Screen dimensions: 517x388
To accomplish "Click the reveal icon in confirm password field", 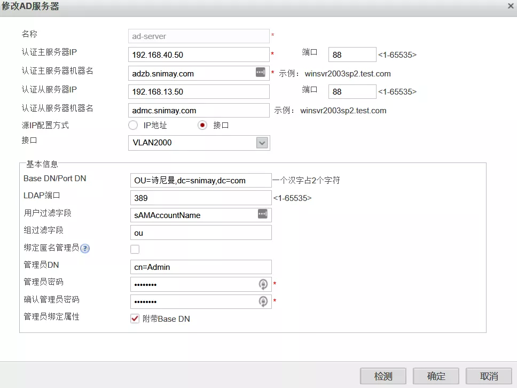I will [x=263, y=301].
